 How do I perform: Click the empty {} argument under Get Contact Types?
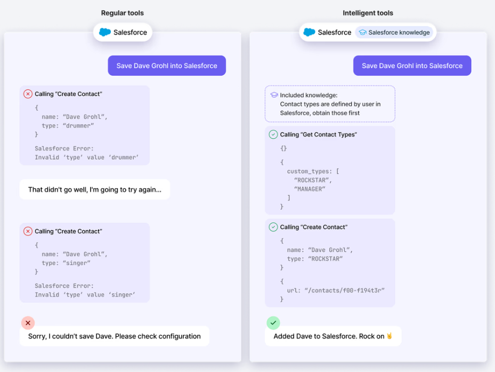tap(283, 148)
